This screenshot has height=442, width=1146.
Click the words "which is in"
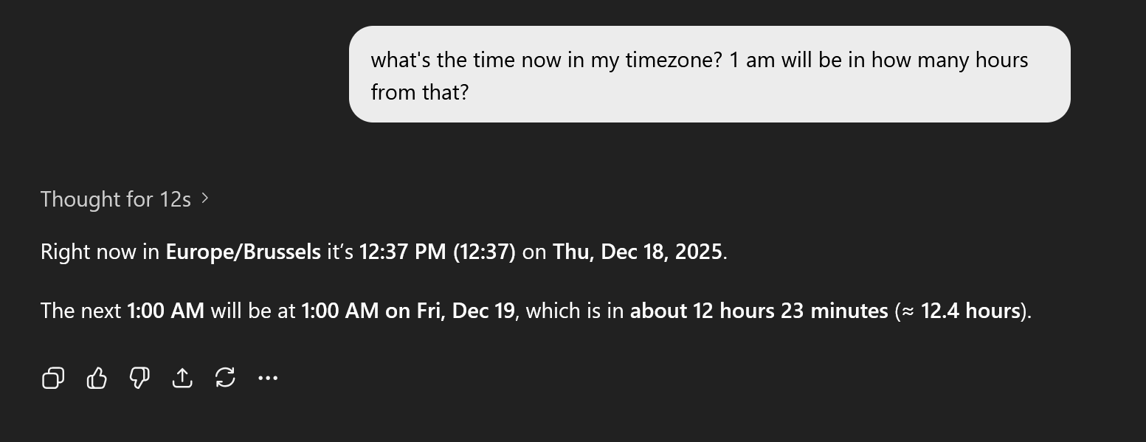[x=575, y=311]
